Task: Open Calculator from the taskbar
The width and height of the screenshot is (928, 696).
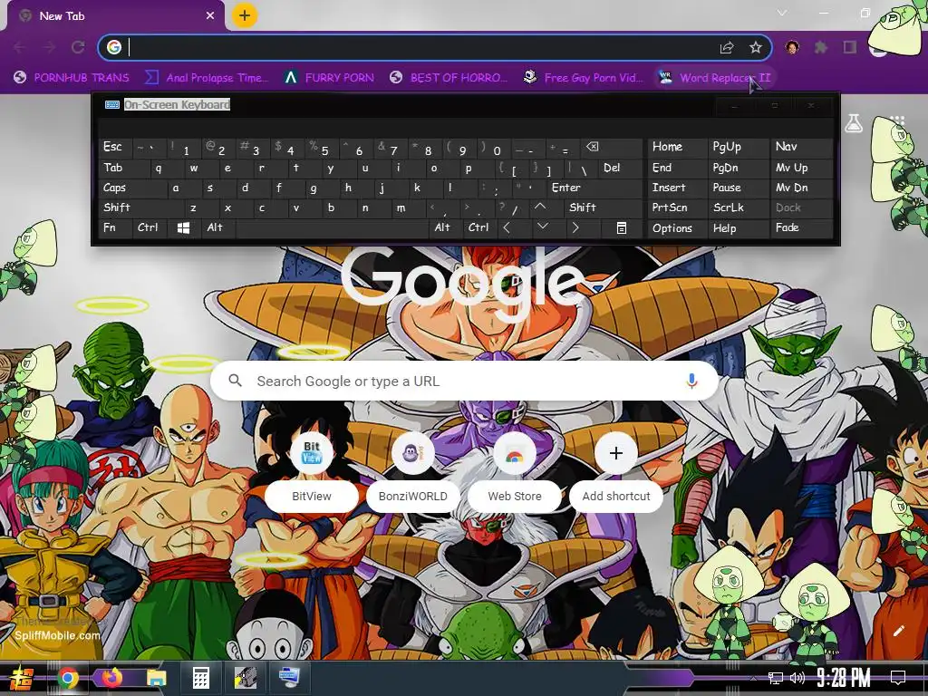Action: pos(200,678)
